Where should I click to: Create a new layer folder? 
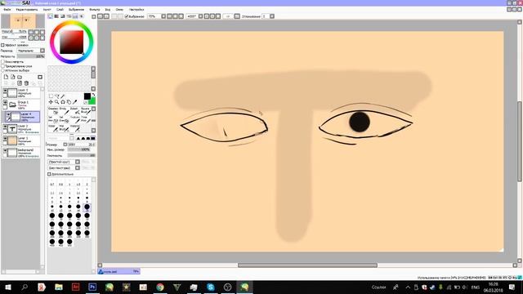pyautogui.click(x=20, y=77)
